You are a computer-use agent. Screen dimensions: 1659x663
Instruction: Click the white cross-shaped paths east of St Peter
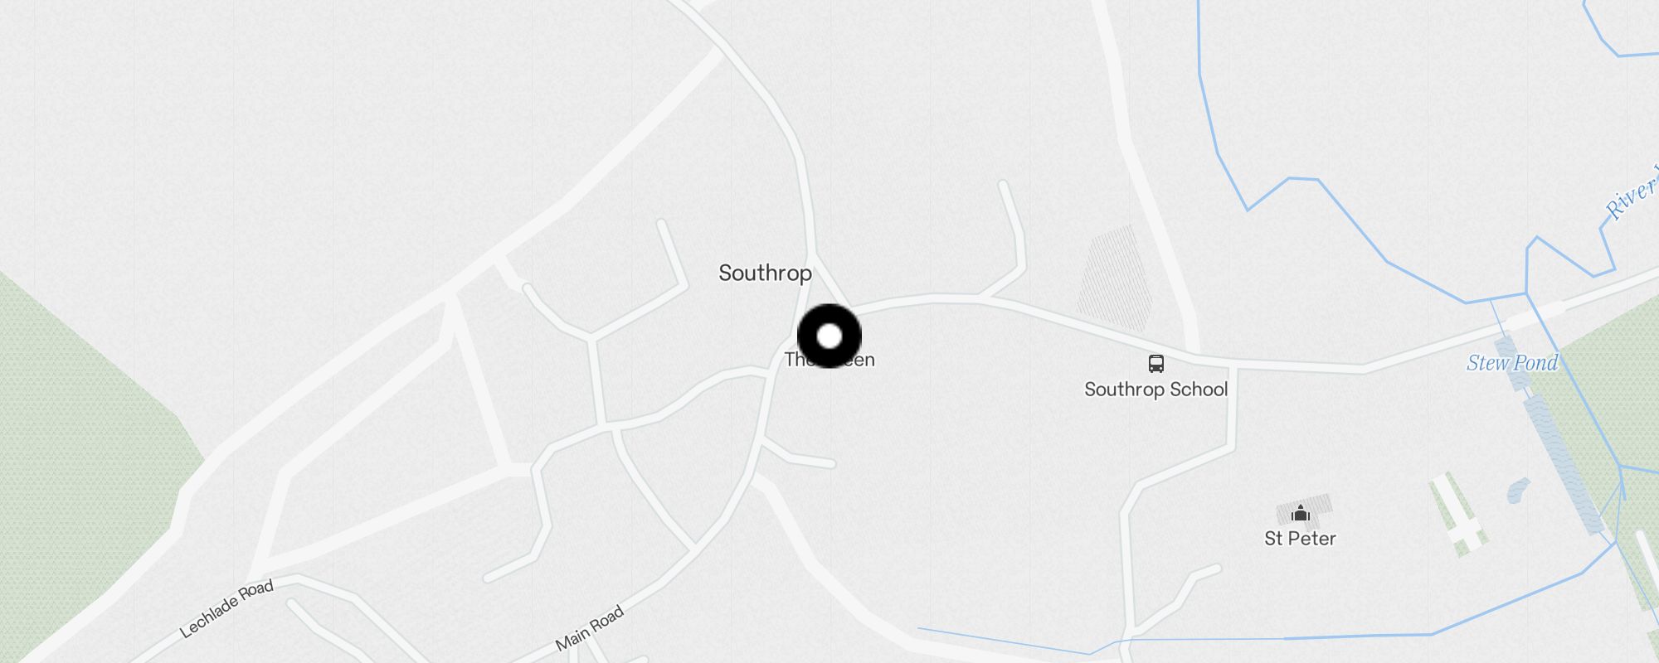[x=1460, y=514]
